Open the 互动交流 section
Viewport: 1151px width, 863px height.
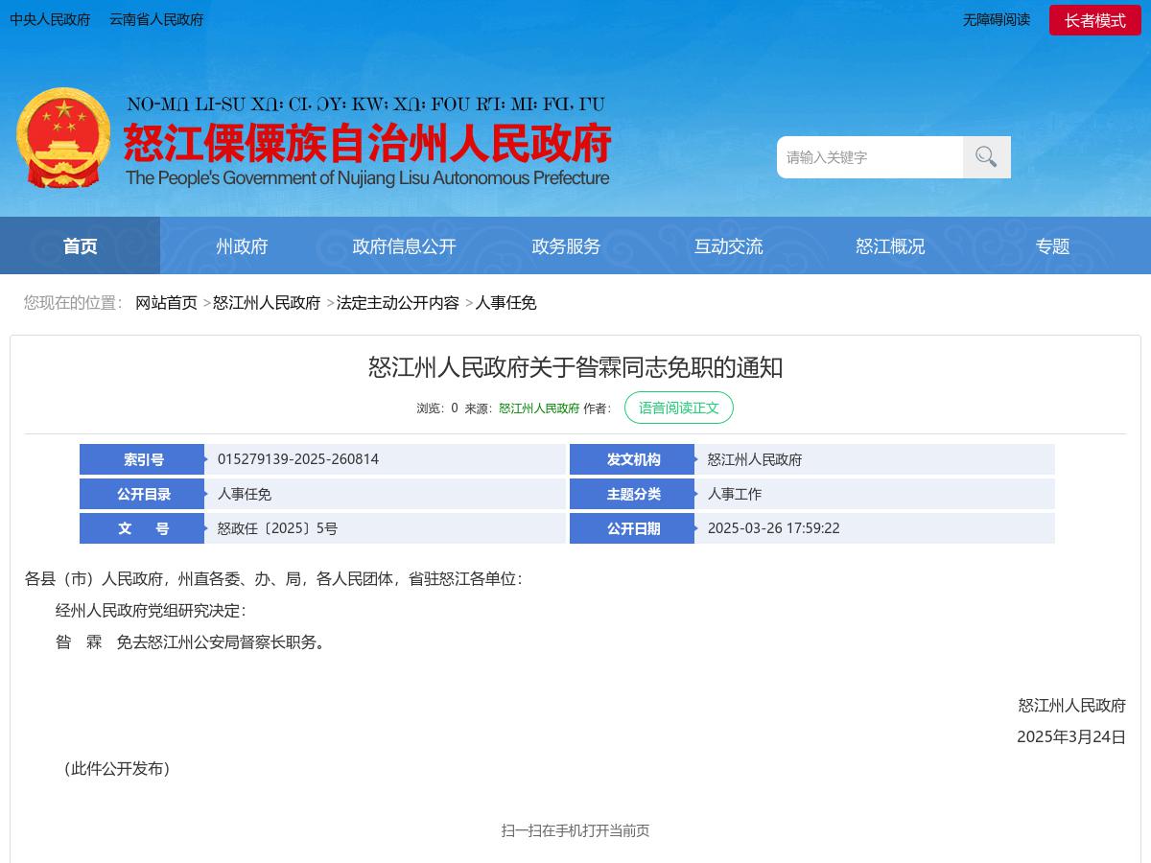(x=729, y=245)
